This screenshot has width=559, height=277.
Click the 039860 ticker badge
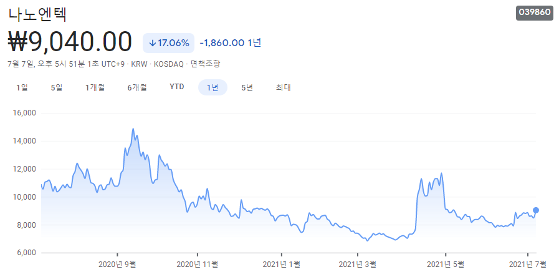click(535, 12)
